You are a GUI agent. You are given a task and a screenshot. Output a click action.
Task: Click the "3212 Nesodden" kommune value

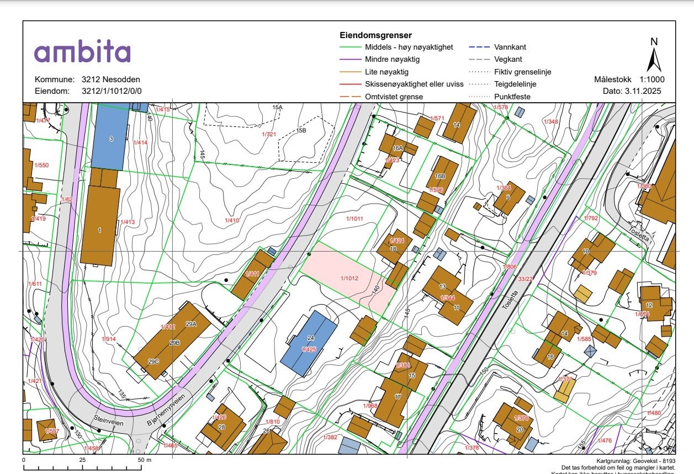(111, 79)
